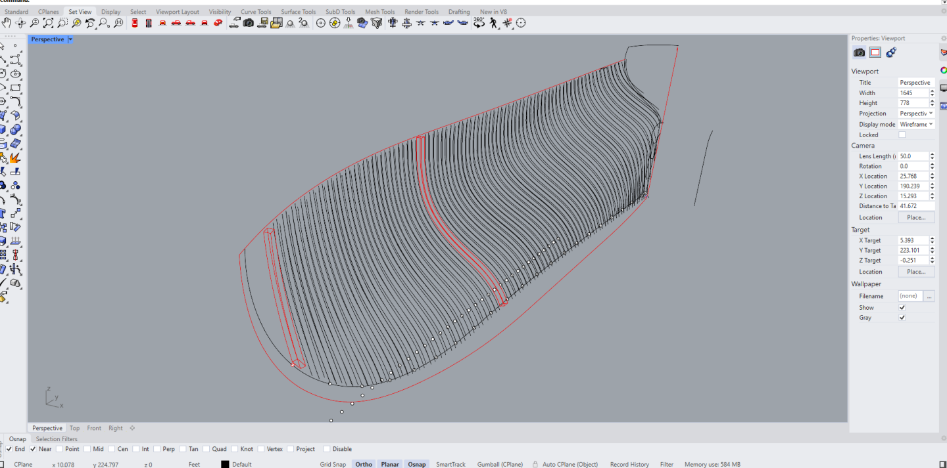Click the Lens Length input field
This screenshot has height=468, width=947.
pos(913,156)
